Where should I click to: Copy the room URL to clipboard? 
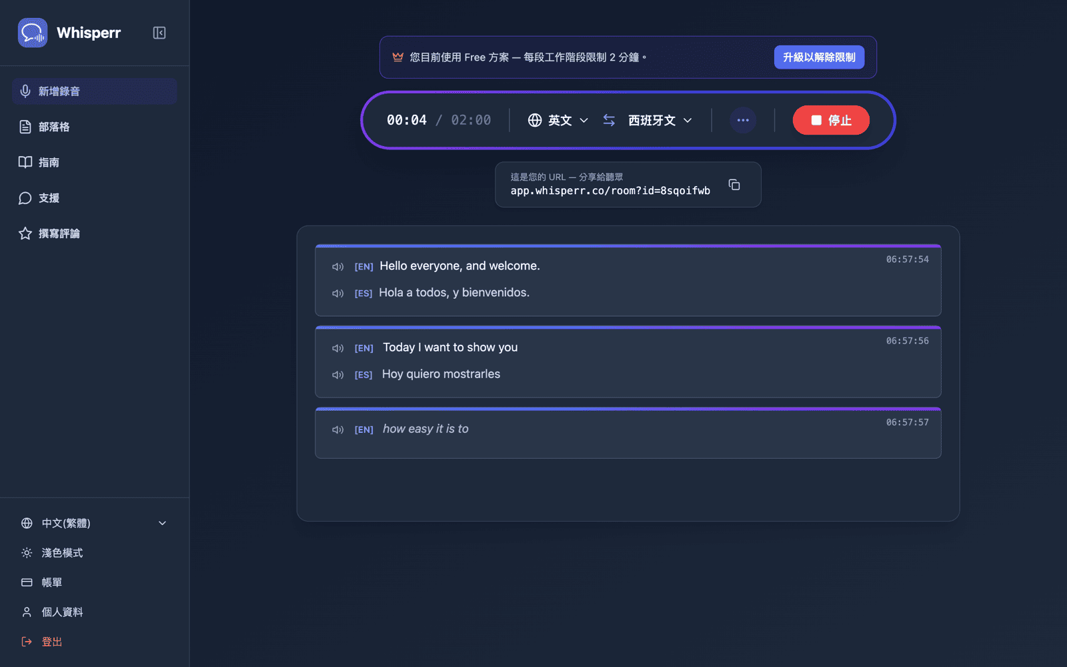tap(734, 185)
